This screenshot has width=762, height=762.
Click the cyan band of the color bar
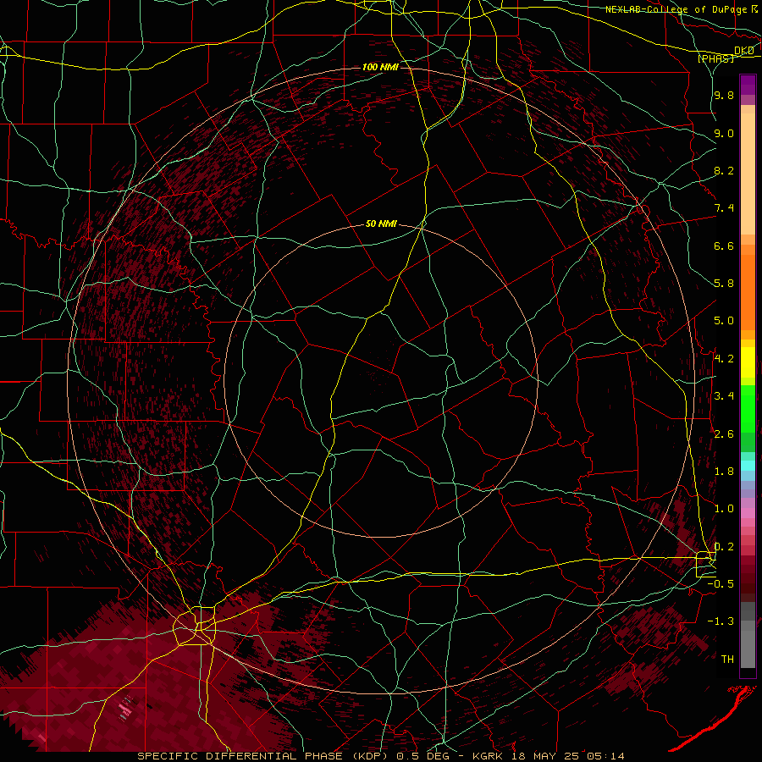click(x=748, y=466)
